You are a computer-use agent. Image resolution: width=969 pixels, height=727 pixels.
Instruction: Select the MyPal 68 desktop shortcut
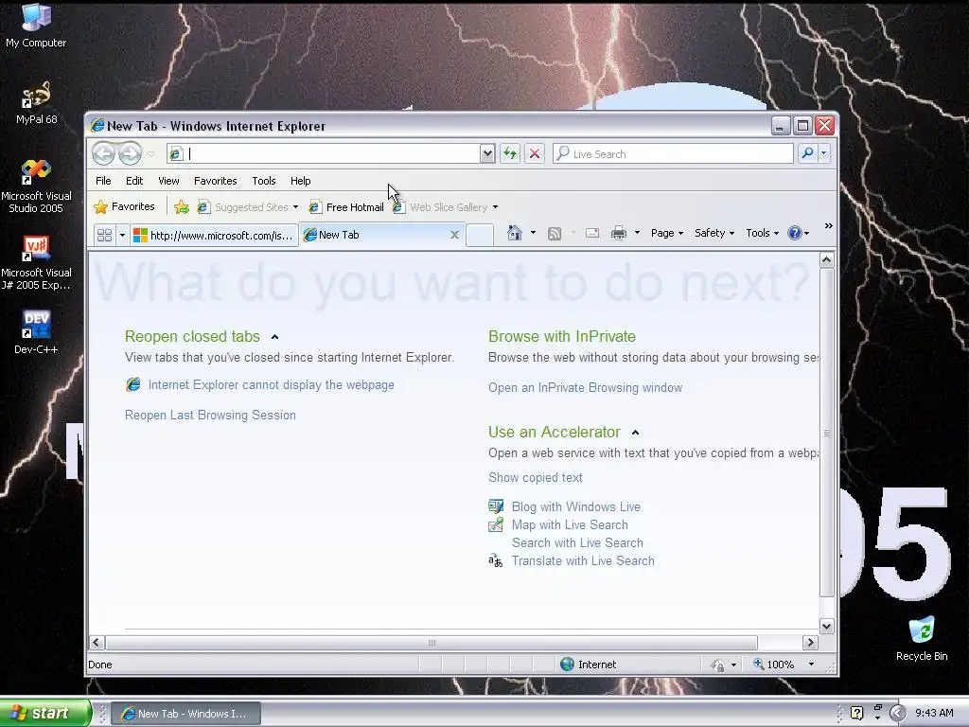(x=36, y=102)
